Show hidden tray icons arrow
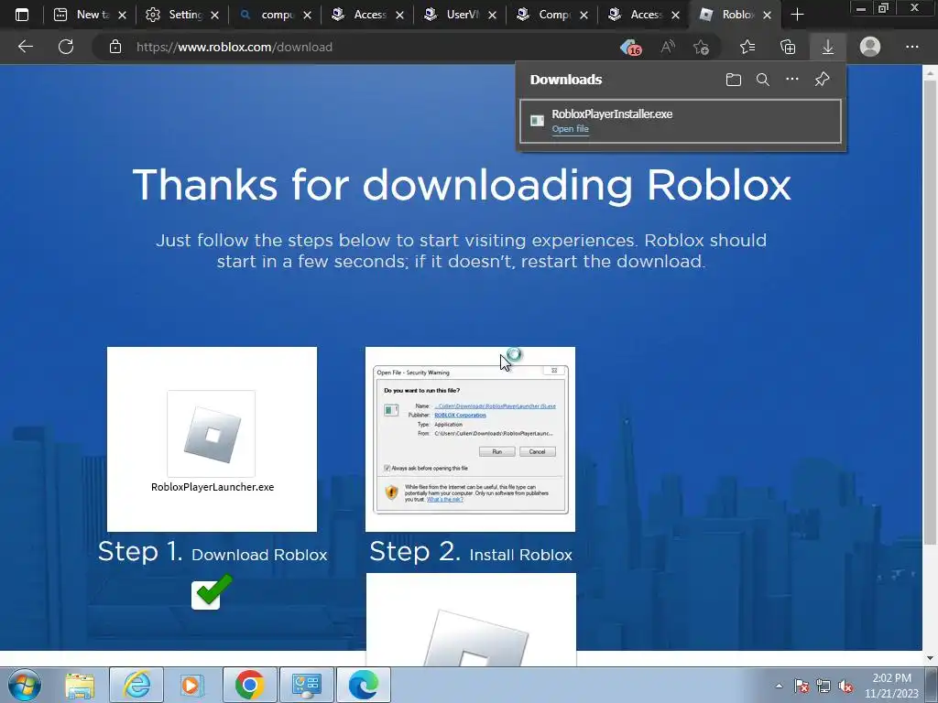Screen dimensions: 938x703 [x=779, y=686]
